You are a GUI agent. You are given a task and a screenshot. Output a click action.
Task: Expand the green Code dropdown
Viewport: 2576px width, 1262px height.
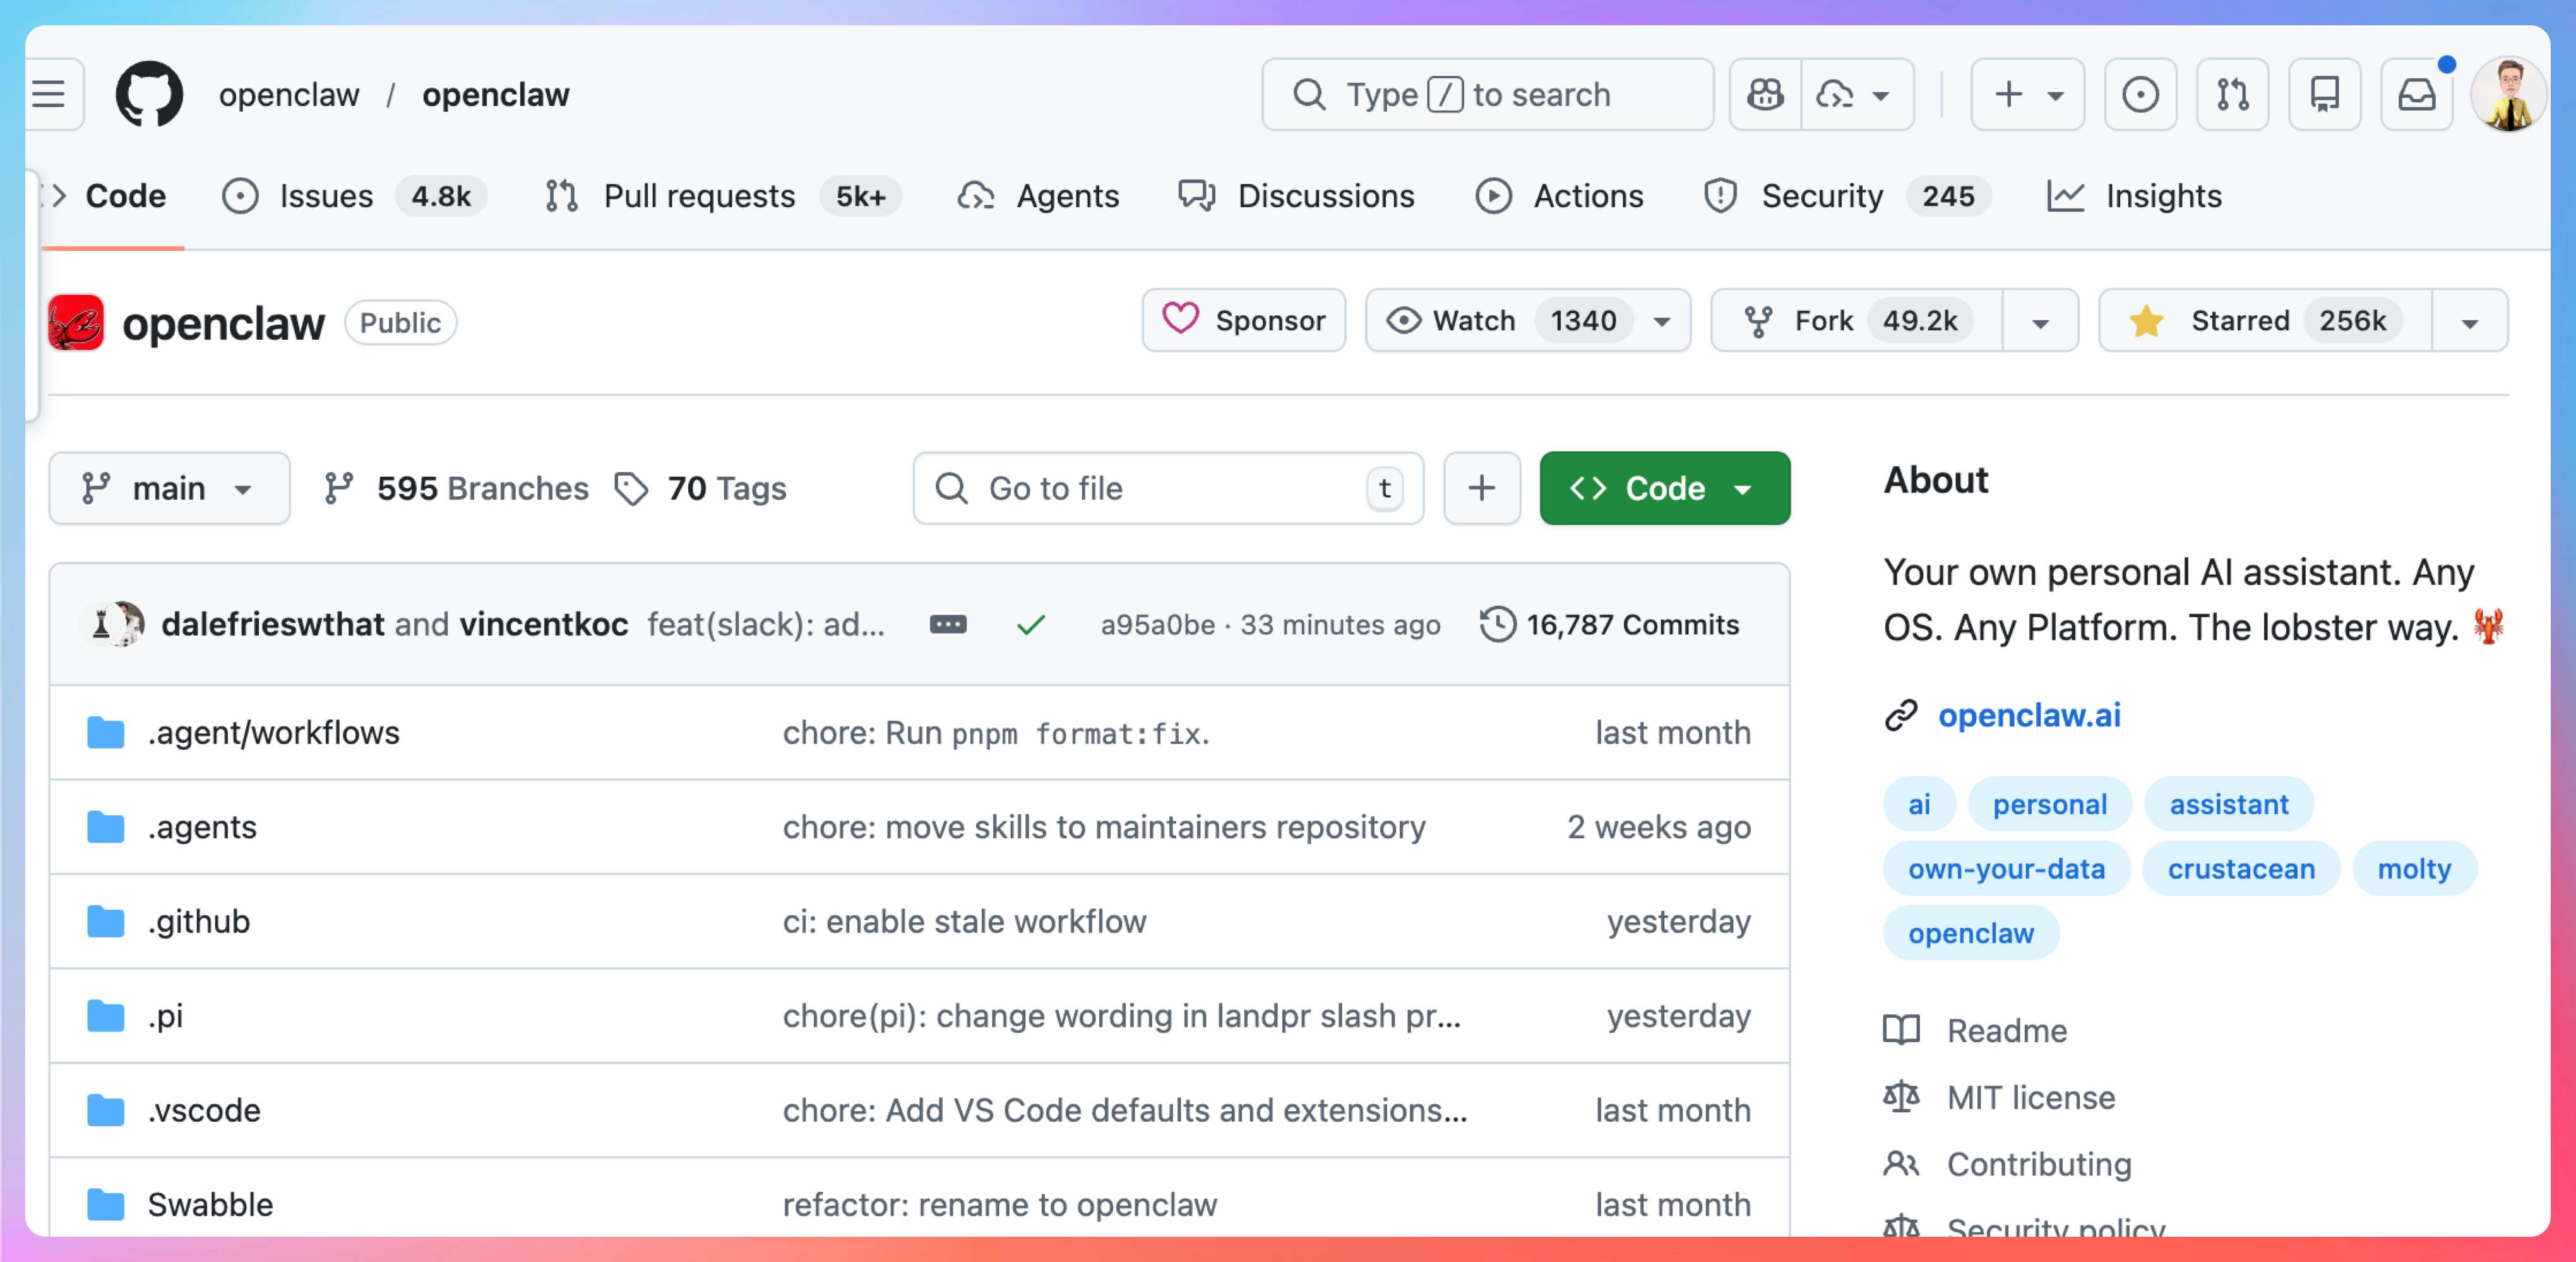coord(1664,488)
